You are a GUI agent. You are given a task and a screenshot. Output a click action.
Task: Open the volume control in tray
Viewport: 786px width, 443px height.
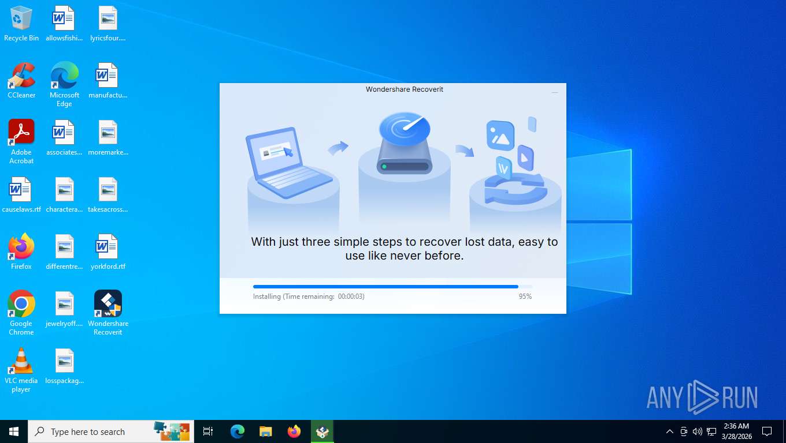(698, 431)
